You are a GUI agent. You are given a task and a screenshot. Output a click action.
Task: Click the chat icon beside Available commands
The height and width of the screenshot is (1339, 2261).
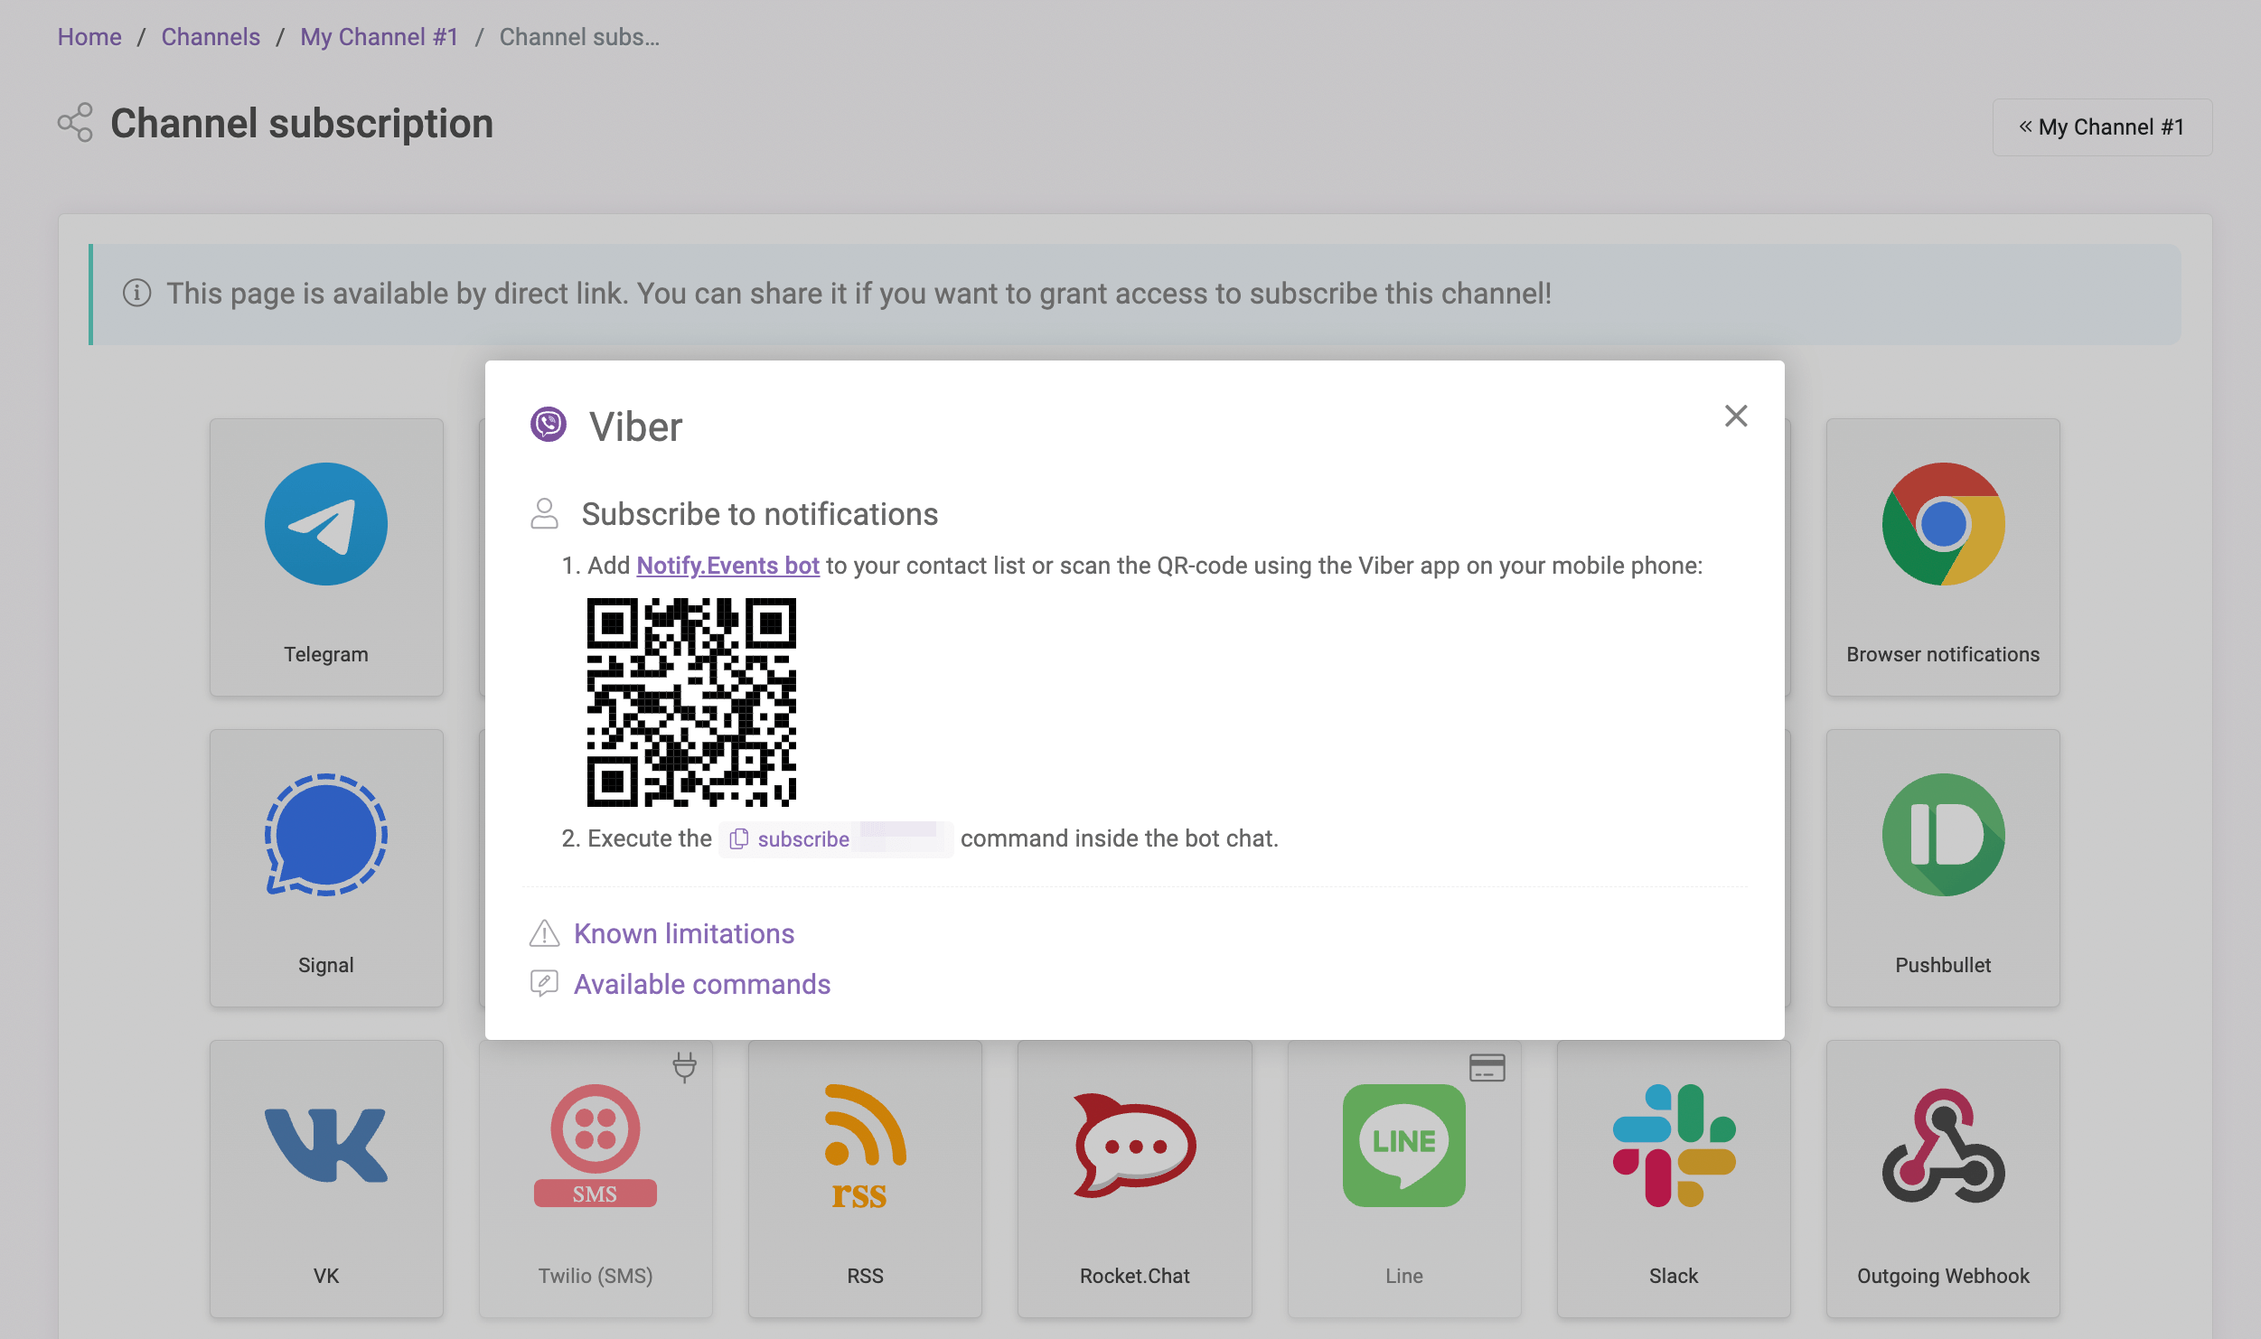(x=544, y=983)
